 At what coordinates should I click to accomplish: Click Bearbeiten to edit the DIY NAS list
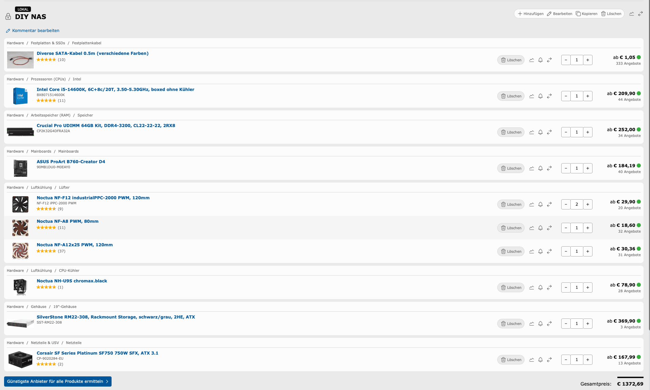[560, 14]
